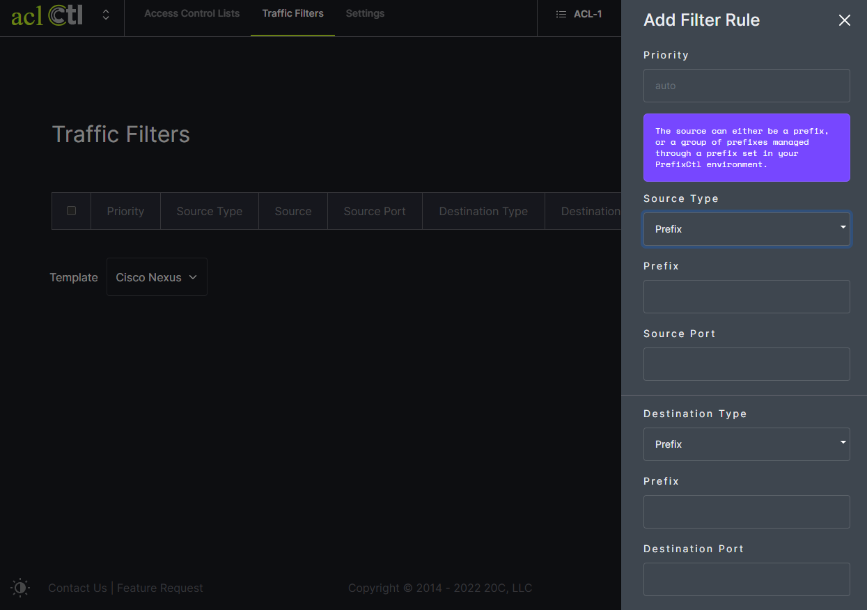Toggle the light/dark theme icon

(20, 588)
